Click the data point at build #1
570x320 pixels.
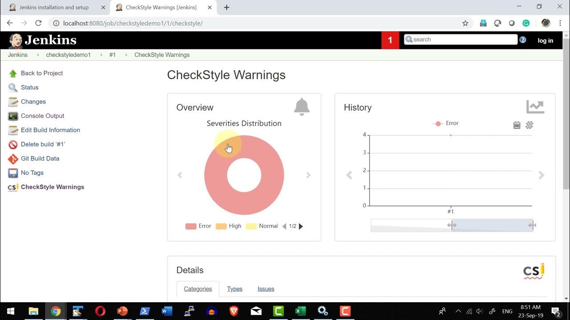(x=451, y=135)
